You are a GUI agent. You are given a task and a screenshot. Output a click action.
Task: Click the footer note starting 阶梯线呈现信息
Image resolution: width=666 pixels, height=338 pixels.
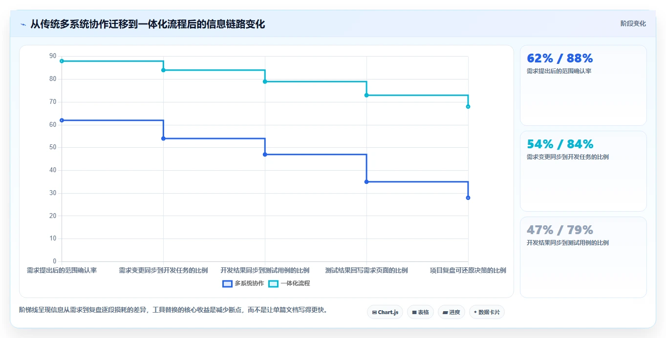(173, 310)
